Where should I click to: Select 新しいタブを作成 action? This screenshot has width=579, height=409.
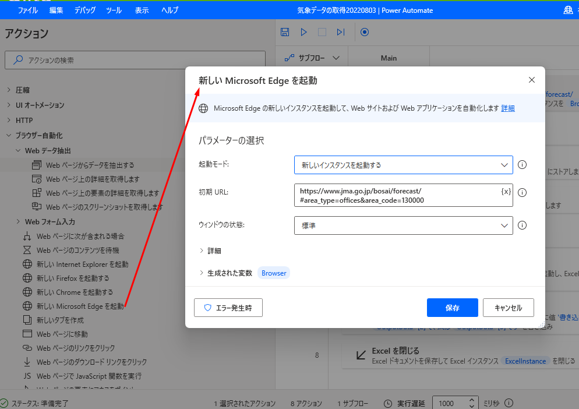point(54,320)
